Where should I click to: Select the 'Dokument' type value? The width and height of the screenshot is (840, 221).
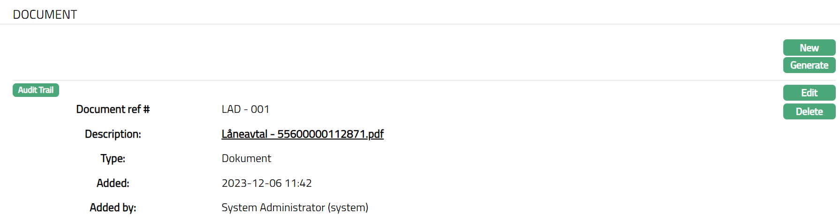246,158
